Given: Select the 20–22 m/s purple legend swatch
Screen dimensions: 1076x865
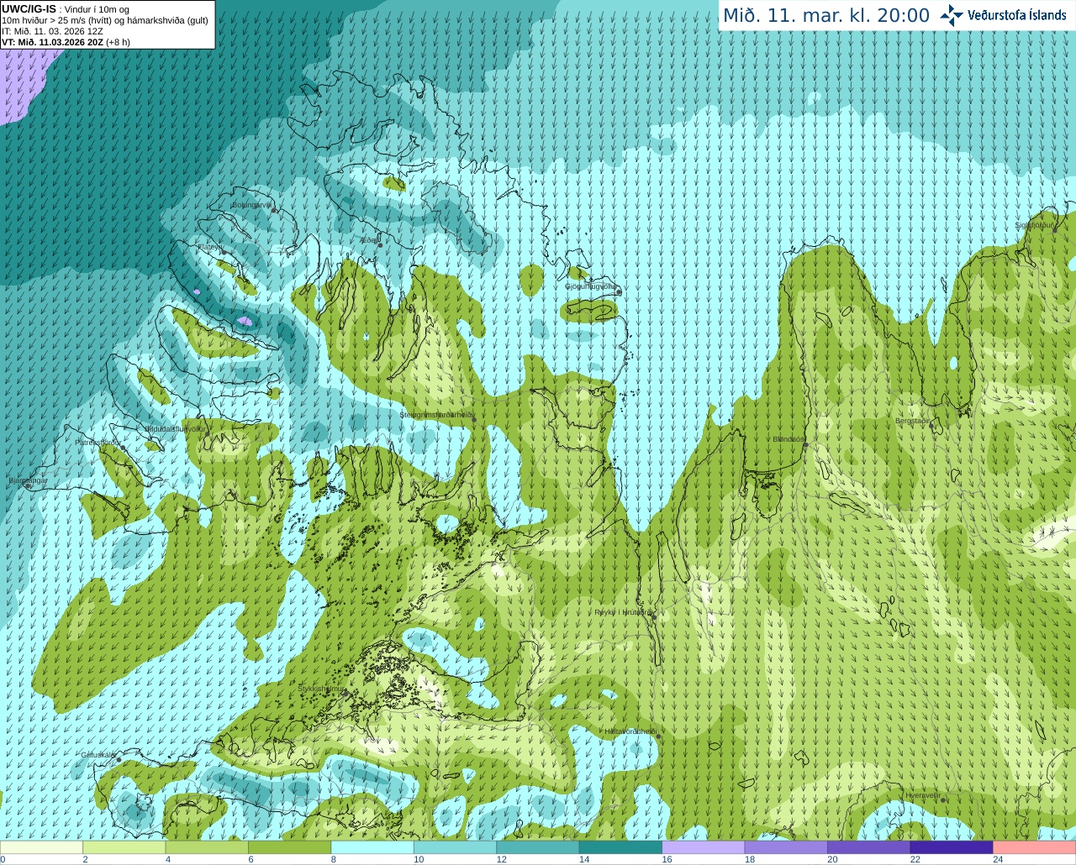Looking at the screenshot, I should (x=869, y=847).
